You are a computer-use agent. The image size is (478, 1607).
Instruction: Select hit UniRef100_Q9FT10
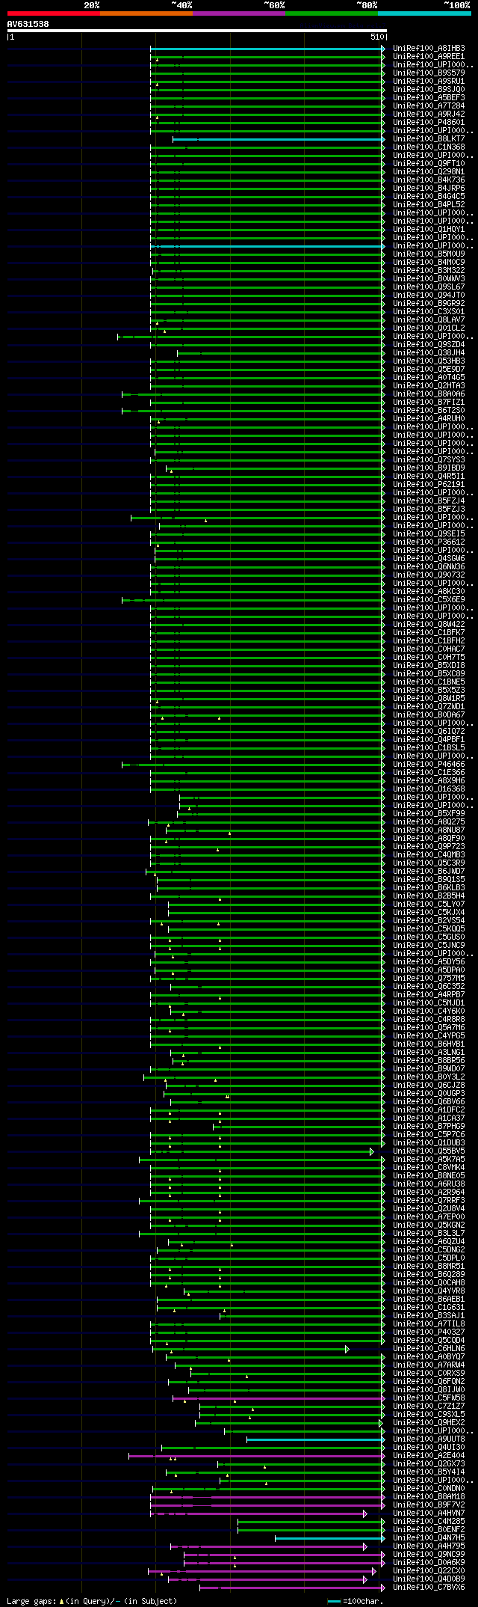coord(429,164)
